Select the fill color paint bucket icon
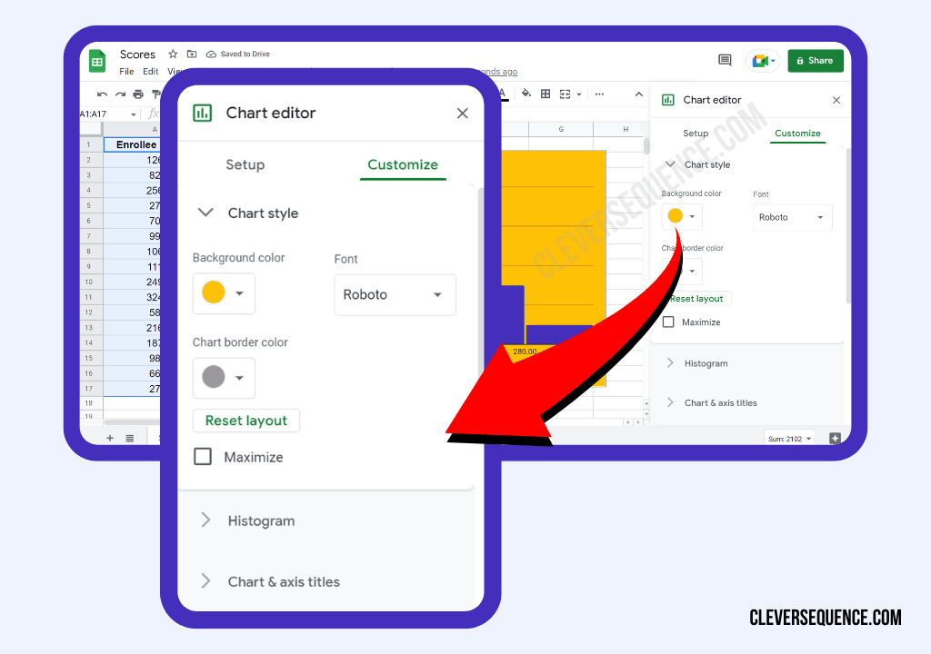931x654 pixels. (x=526, y=94)
